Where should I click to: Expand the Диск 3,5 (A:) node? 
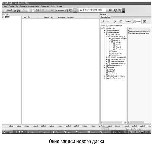(107, 34)
